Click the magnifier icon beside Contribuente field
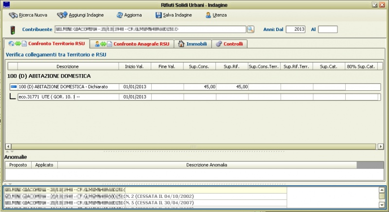 click(x=250, y=30)
